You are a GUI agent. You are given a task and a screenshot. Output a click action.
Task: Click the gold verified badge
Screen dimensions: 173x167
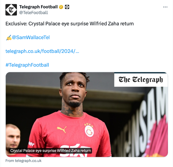click(61, 7)
